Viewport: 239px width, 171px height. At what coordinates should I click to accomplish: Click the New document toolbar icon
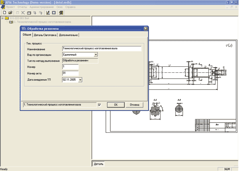[x=4, y=13]
